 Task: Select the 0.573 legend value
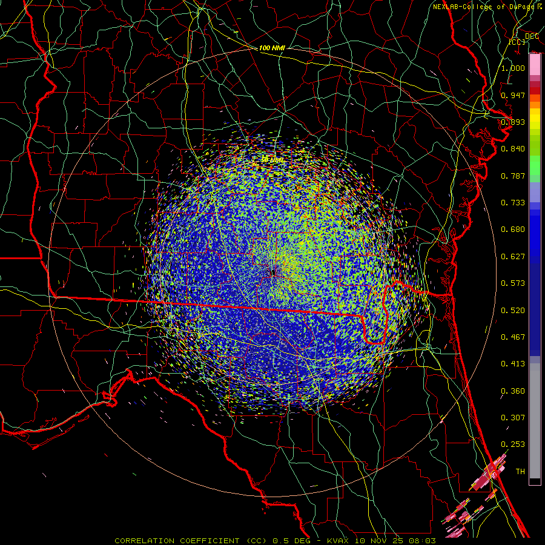(x=513, y=283)
